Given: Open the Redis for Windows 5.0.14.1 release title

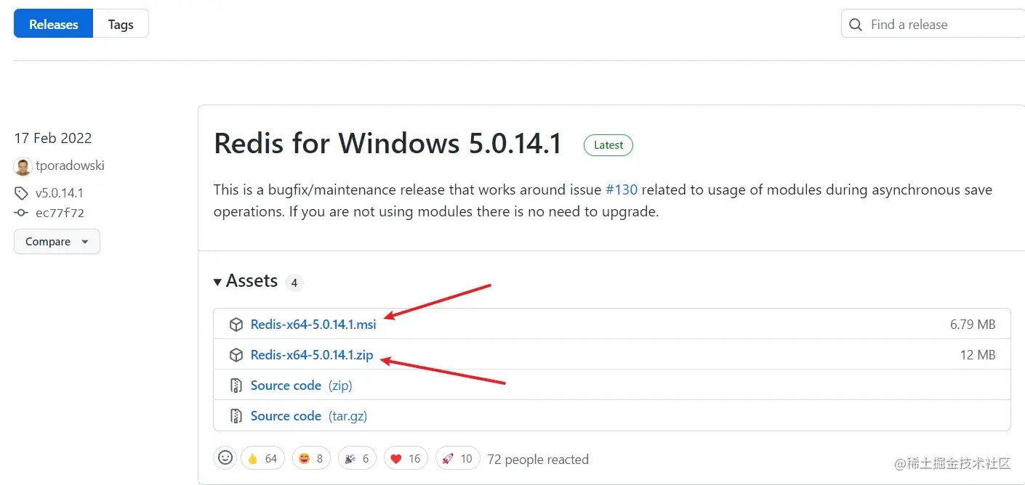Looking at the screenshot, I should coord(388,144).
